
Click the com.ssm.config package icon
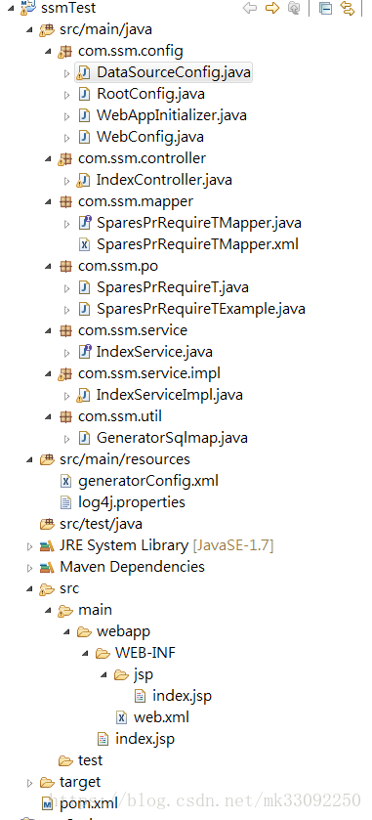64,52
